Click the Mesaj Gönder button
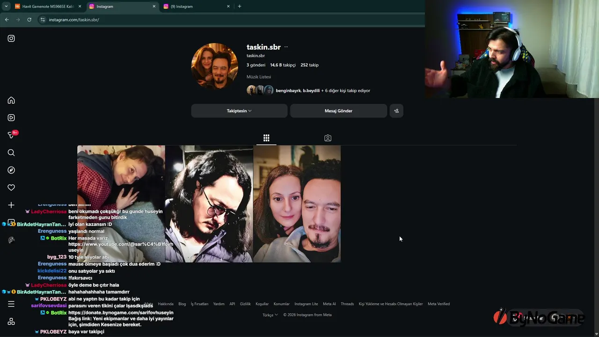Image resolution: width=599 pixels, height=337 pixels. (338, 111)
